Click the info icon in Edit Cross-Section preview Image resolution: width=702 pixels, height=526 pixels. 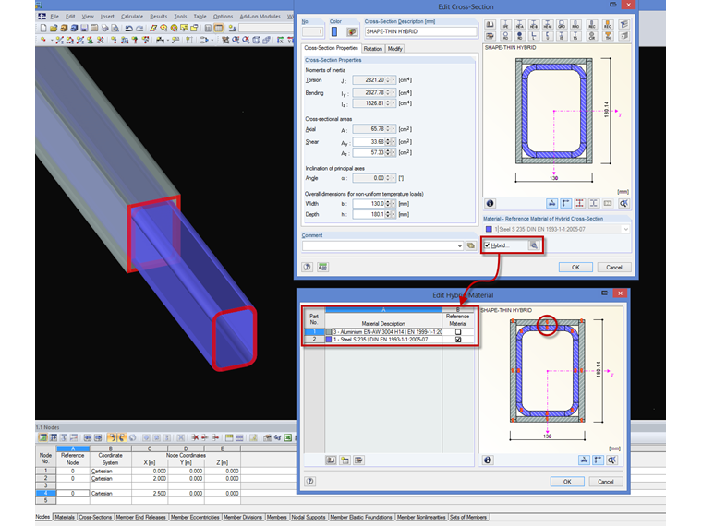490,204
